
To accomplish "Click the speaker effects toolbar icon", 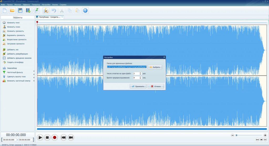I will 46,11.
